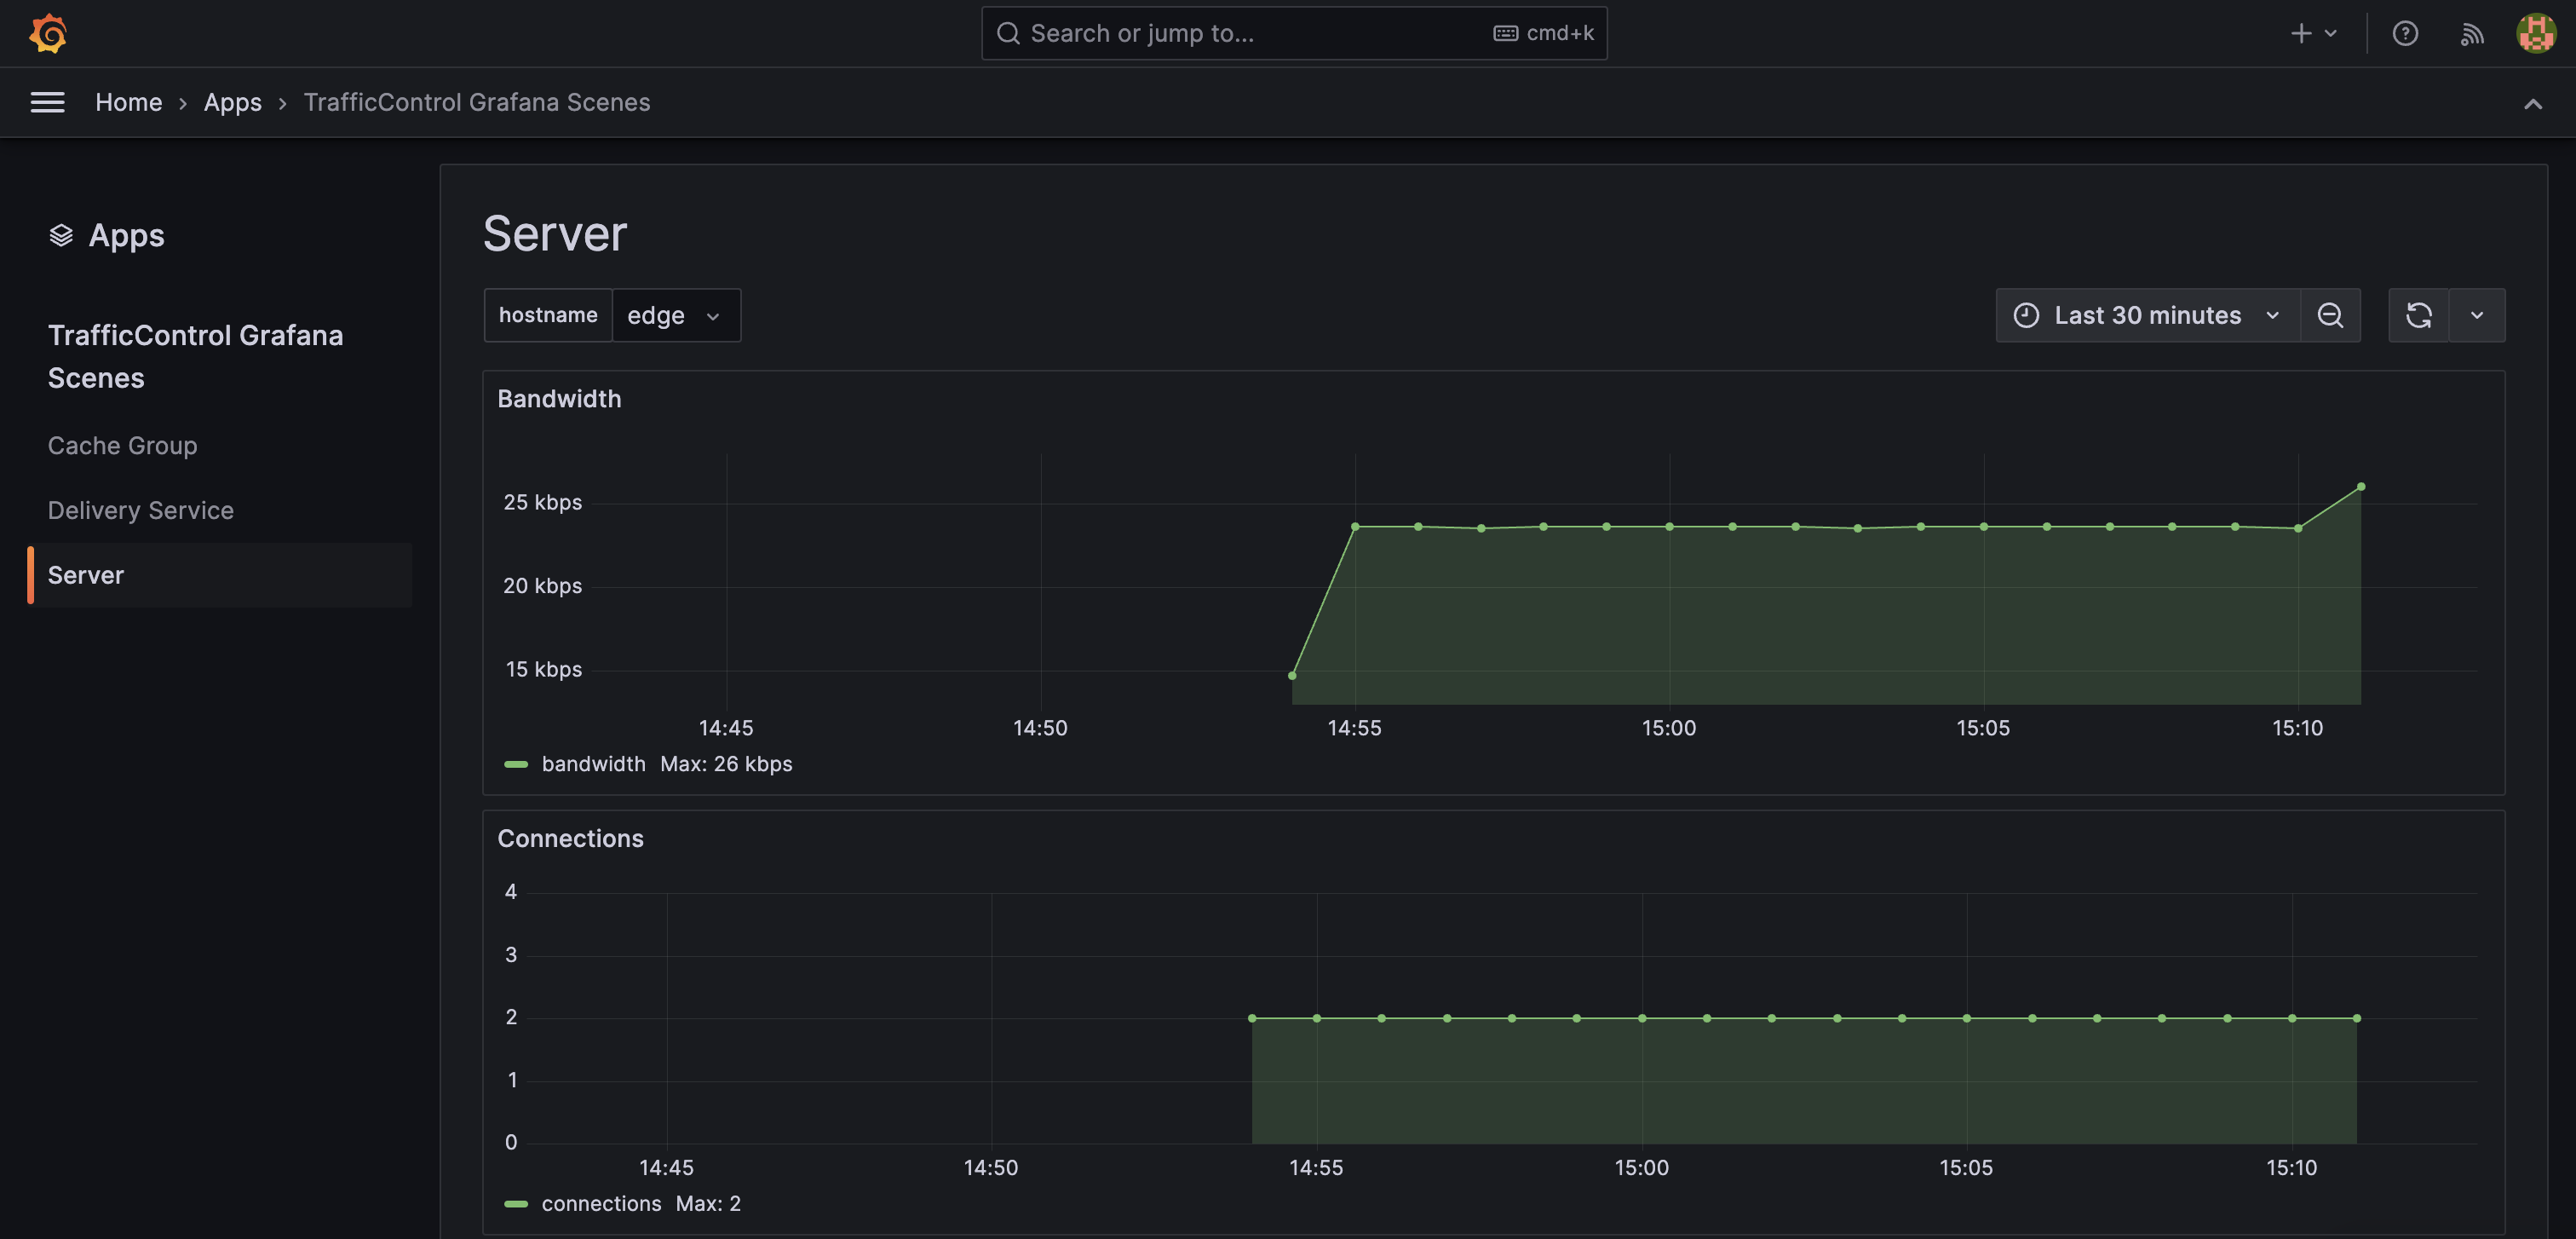2576x1239 pixels.
Task: Click the zoom out time range icon
Action: point(2330,315)
